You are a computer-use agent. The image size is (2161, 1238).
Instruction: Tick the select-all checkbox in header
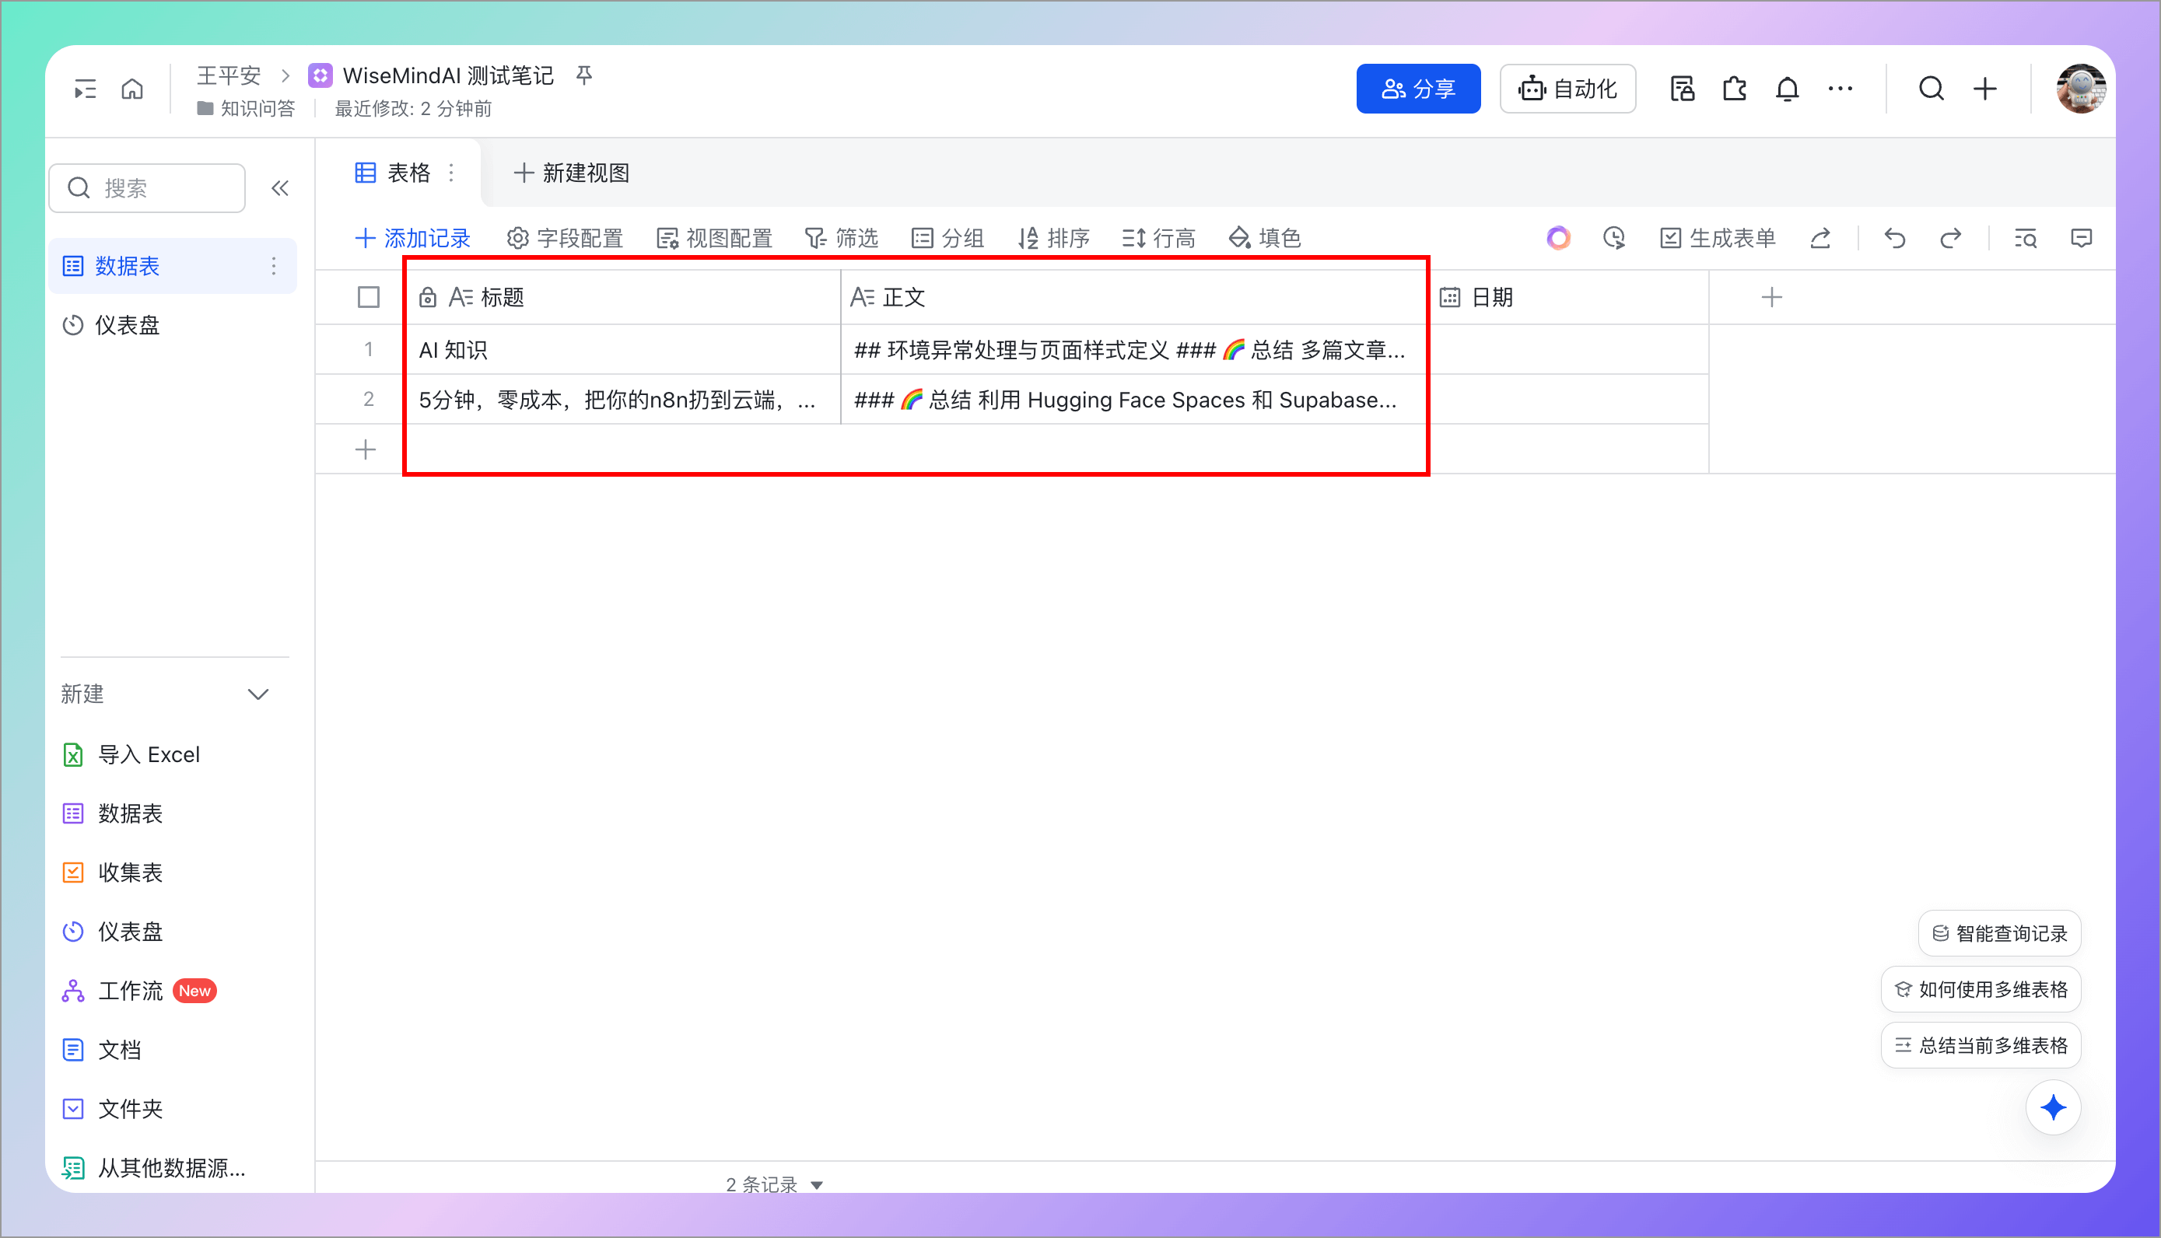(368, 298)
